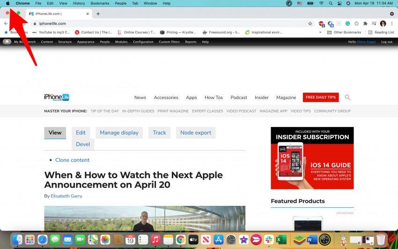This screenshot has height=249, width=398.
Task: Click the FREE DAILY TIPS button
Action: [321, 97]
